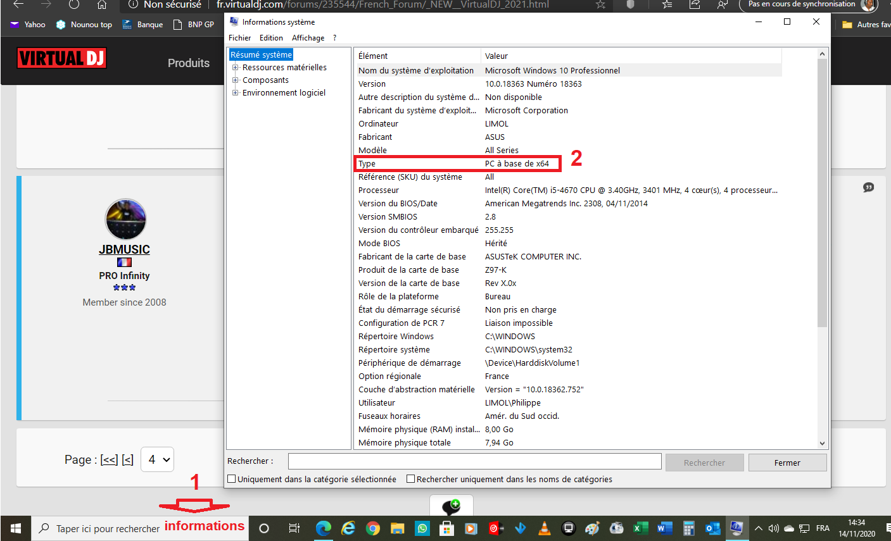Launch Internet Explorer from the taskbar
The width and height of the screenshot is (891, 541).
348,528
